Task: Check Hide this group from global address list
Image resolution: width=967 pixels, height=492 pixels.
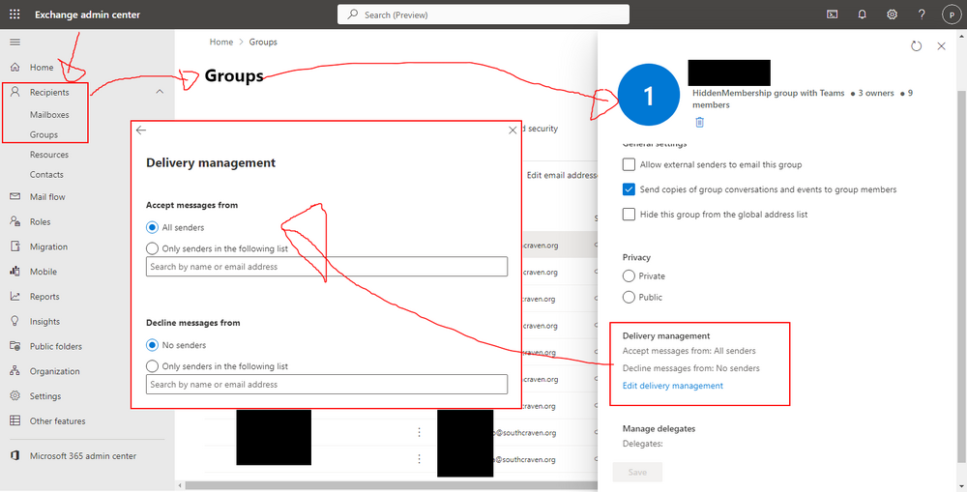Action: point(629,214)
